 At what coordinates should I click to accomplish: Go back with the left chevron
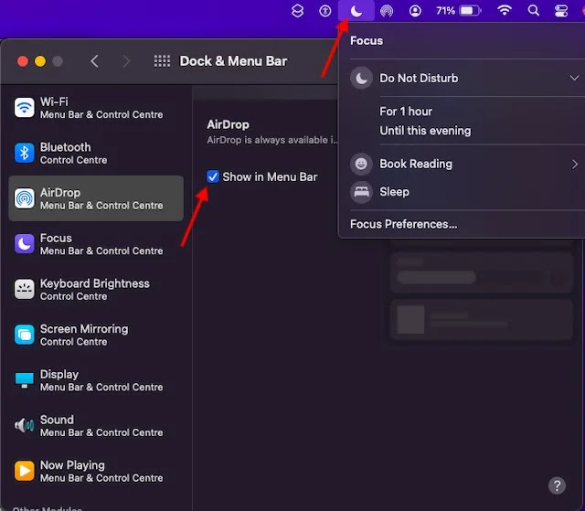[94, 61]
